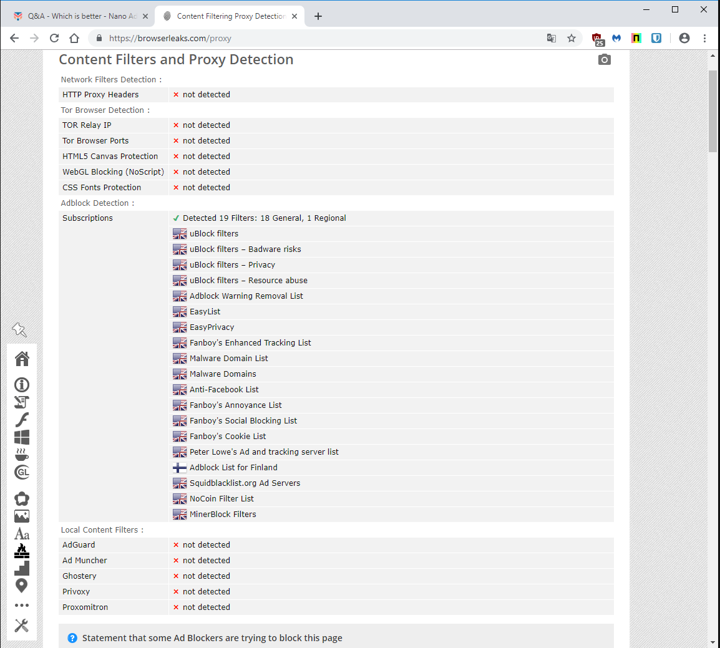Open the Geolocation pin sidebar icon

[22, 586]
